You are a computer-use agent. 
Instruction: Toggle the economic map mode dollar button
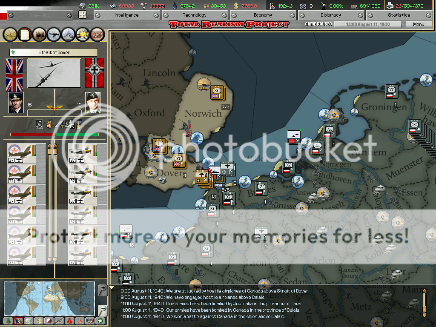coord(39,321)
